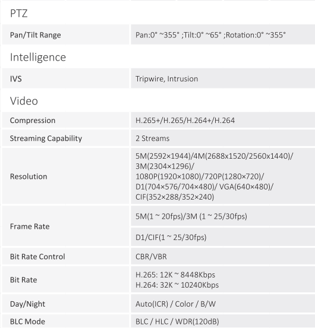Select the Bit Rate Control label
The image size is (315, 328).
click(x=37, y=257)
